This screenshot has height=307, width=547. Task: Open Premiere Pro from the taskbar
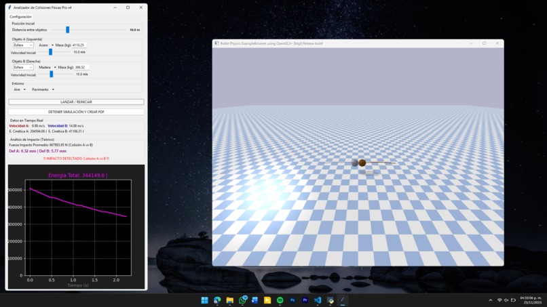click(x=305, y=300)
